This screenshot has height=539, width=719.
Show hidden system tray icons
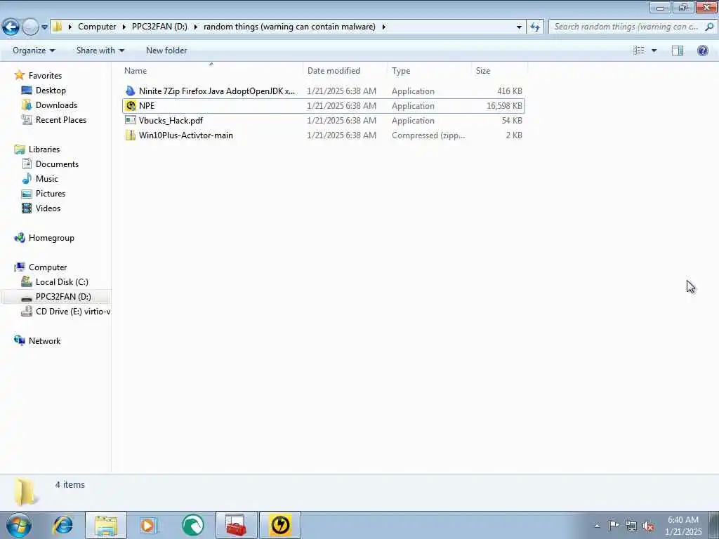[597, 526]
